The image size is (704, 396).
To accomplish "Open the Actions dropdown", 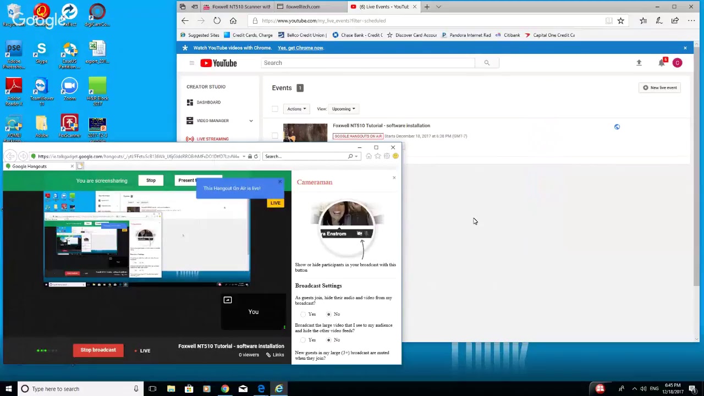I will click(296, 109).
